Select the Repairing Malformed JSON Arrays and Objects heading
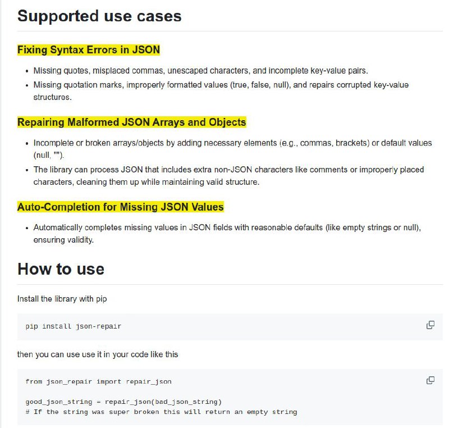Image resolution: width=449 pixels, height=428 pixels. coord(132,122)
